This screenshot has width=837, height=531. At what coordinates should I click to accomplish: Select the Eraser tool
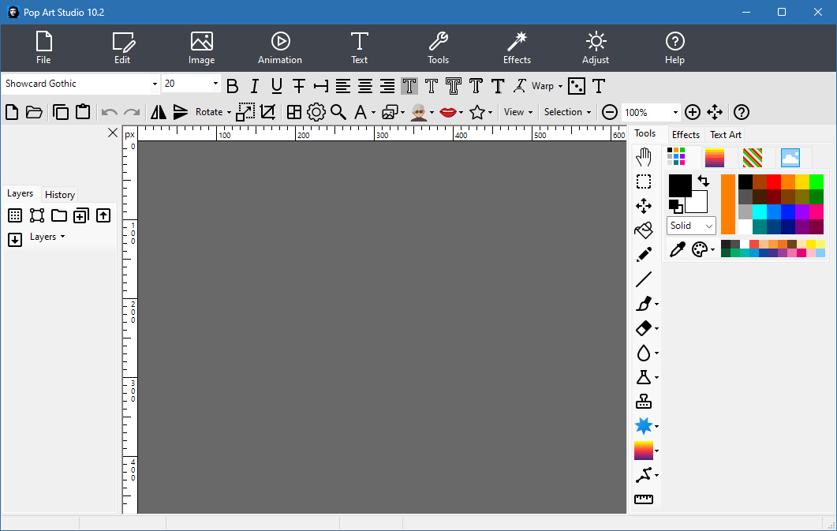644,328
